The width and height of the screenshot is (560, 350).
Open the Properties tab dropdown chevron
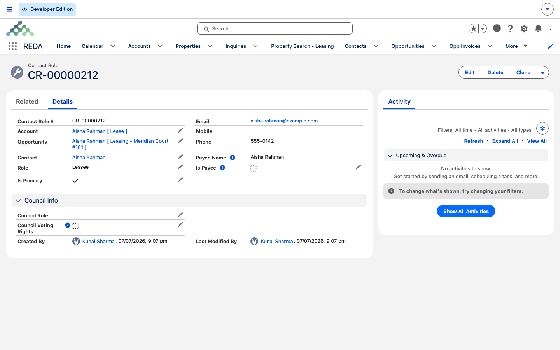click(210, 46)
